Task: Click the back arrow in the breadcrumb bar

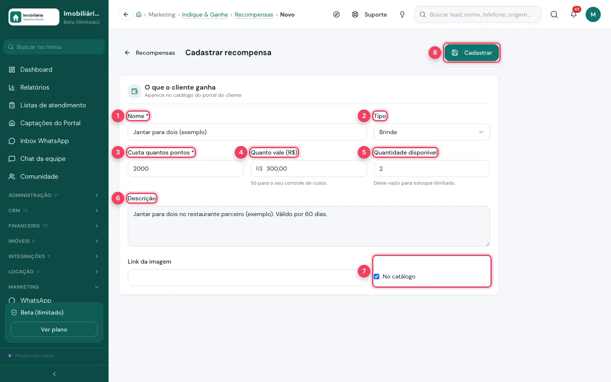Action: point(126,14)
